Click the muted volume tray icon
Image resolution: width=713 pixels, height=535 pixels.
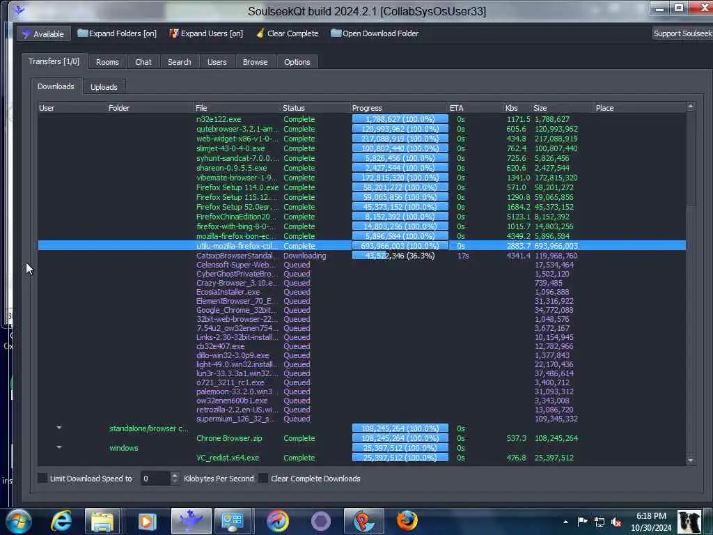pyautogui.click(x=617, y=522)
